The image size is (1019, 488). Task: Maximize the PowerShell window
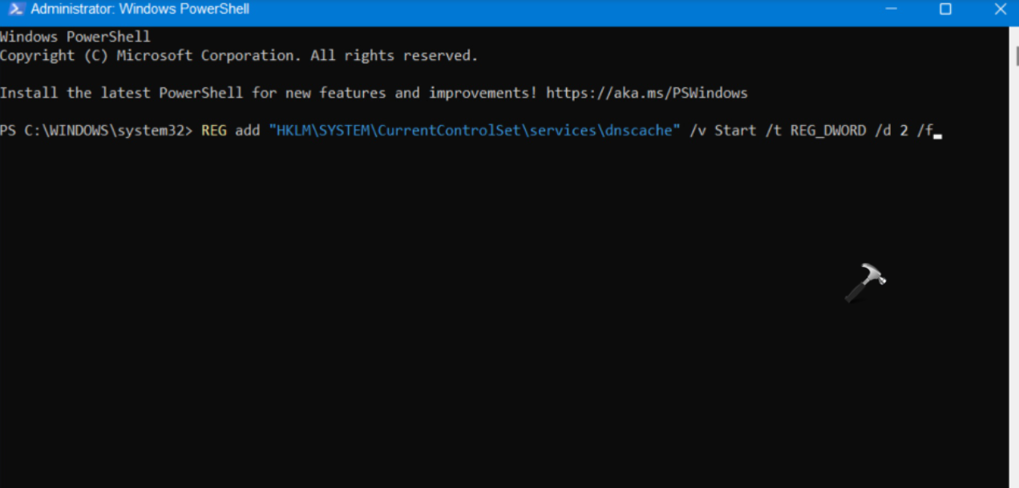click(x=945, y=10)
